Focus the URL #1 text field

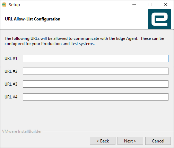(96, 59)
